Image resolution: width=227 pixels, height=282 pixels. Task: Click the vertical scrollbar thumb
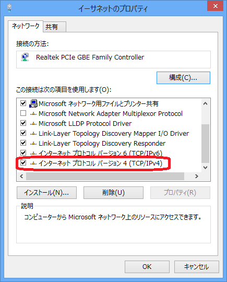pos(205,144)
